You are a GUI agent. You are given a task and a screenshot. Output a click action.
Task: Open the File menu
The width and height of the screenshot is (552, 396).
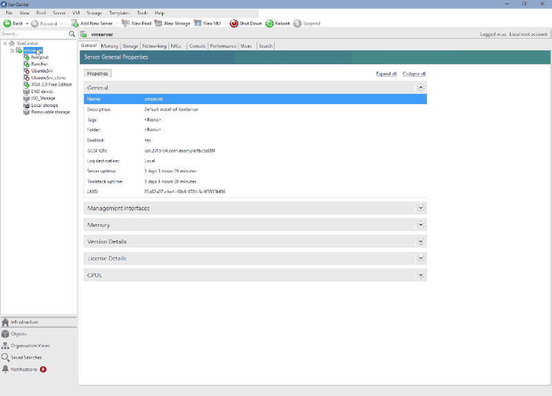click(9, 13)
